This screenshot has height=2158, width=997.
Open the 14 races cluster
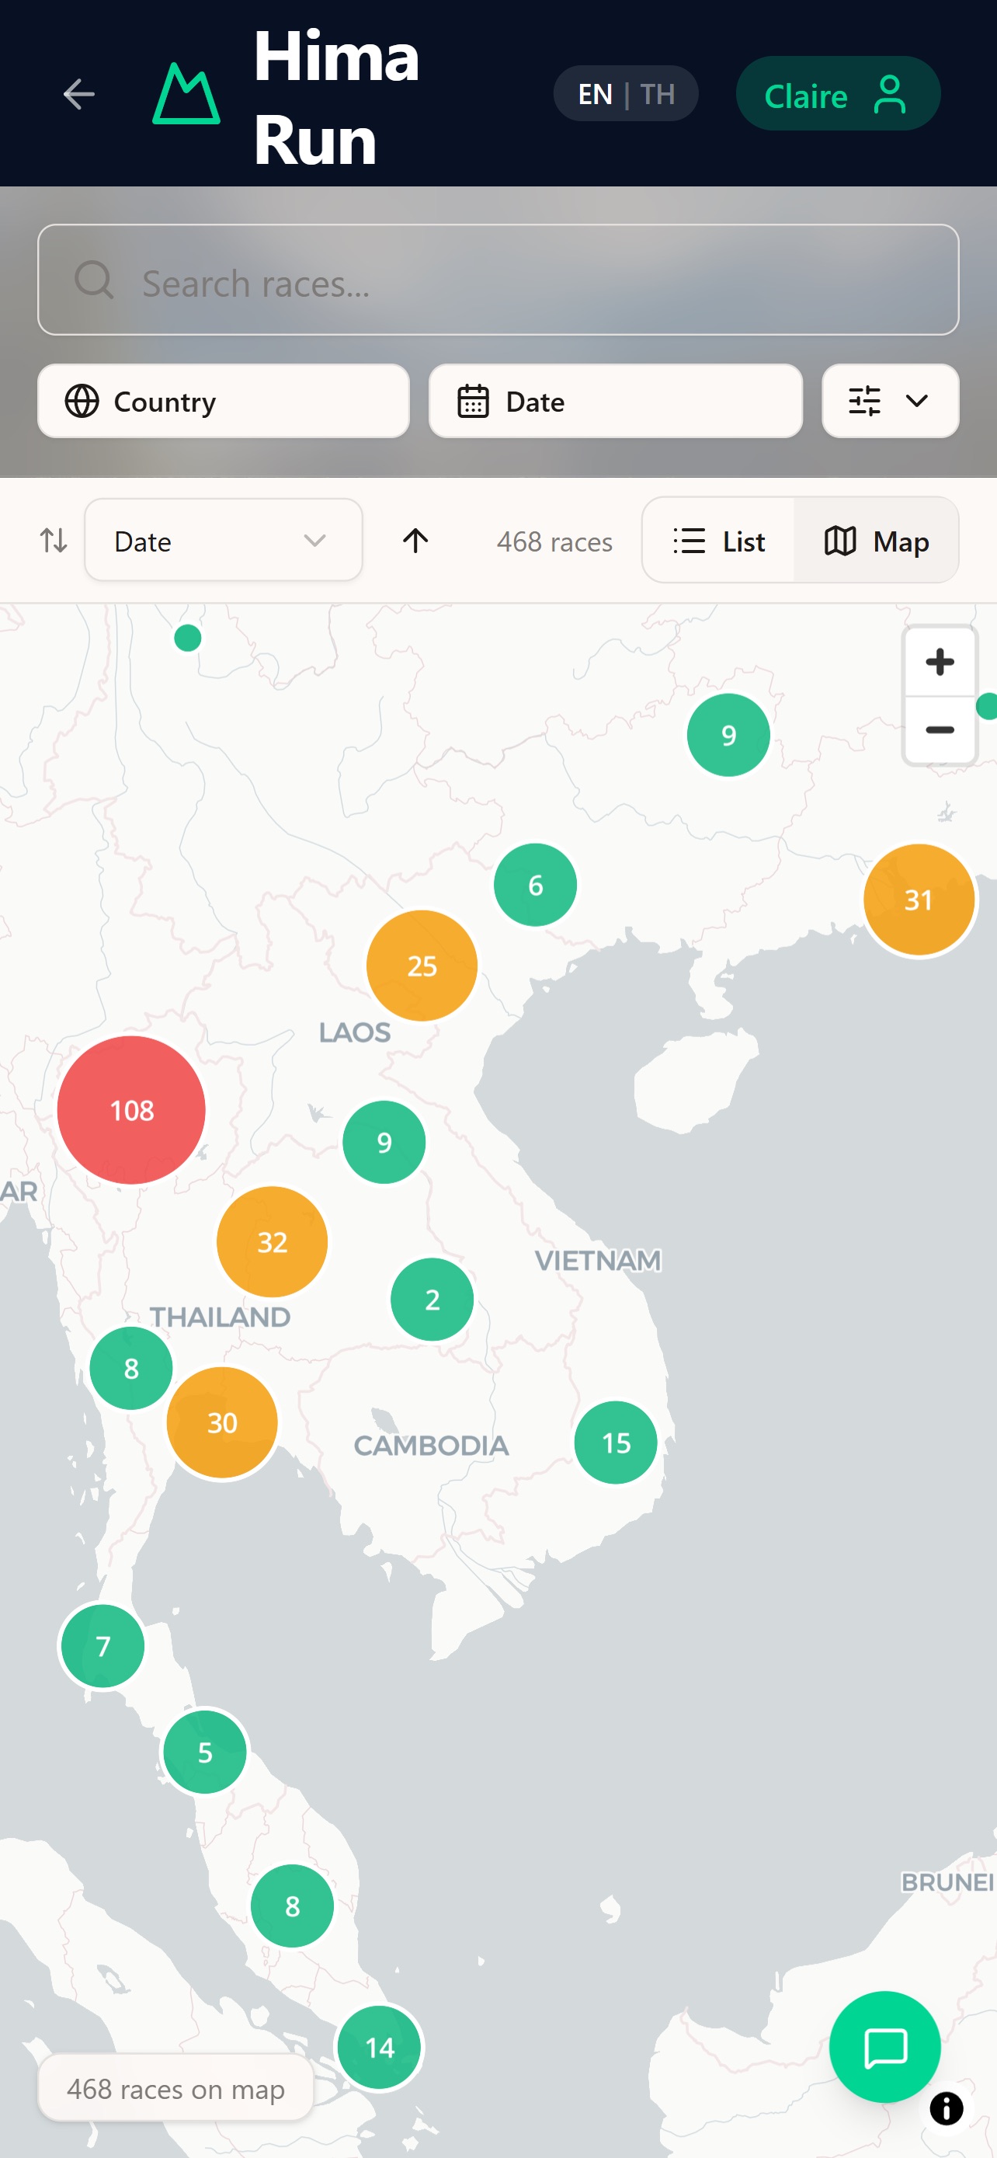[x=380, y=2048]
